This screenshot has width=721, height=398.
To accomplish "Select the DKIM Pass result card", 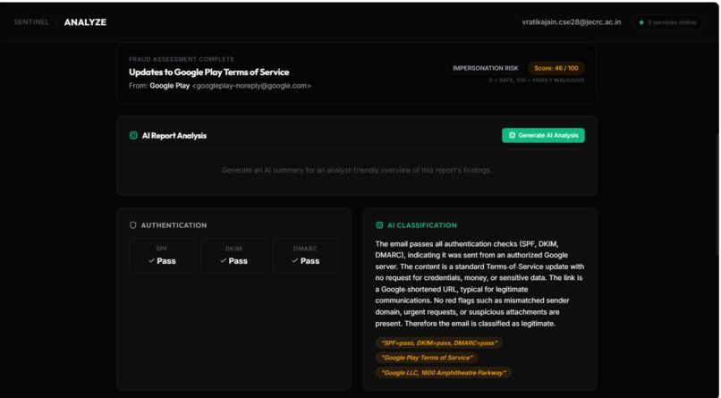I will click(233, 256).
